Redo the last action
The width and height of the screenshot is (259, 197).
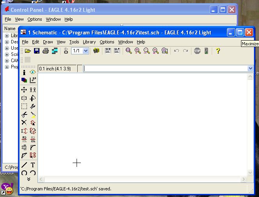[x=186, y=50]
